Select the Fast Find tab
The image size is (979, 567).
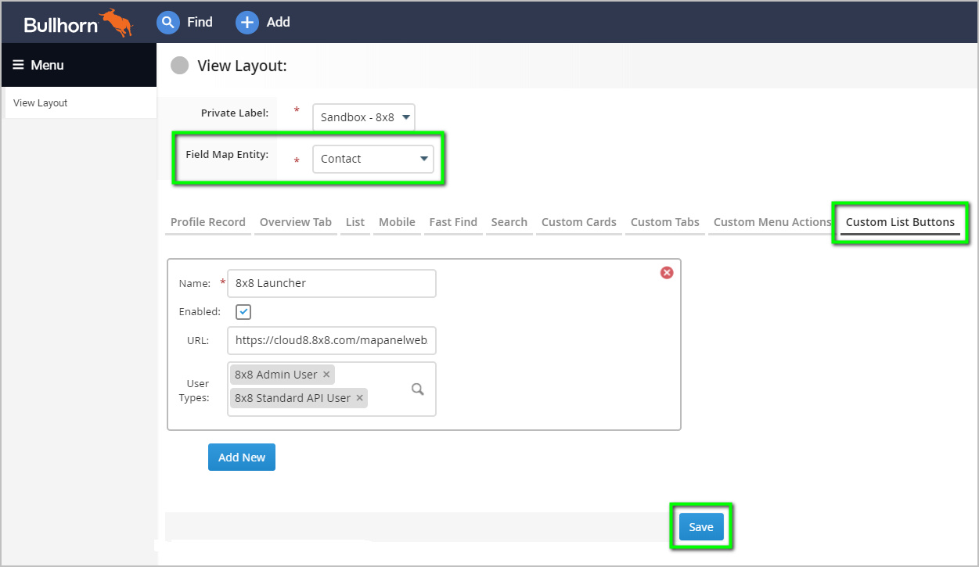pos(453,222)
